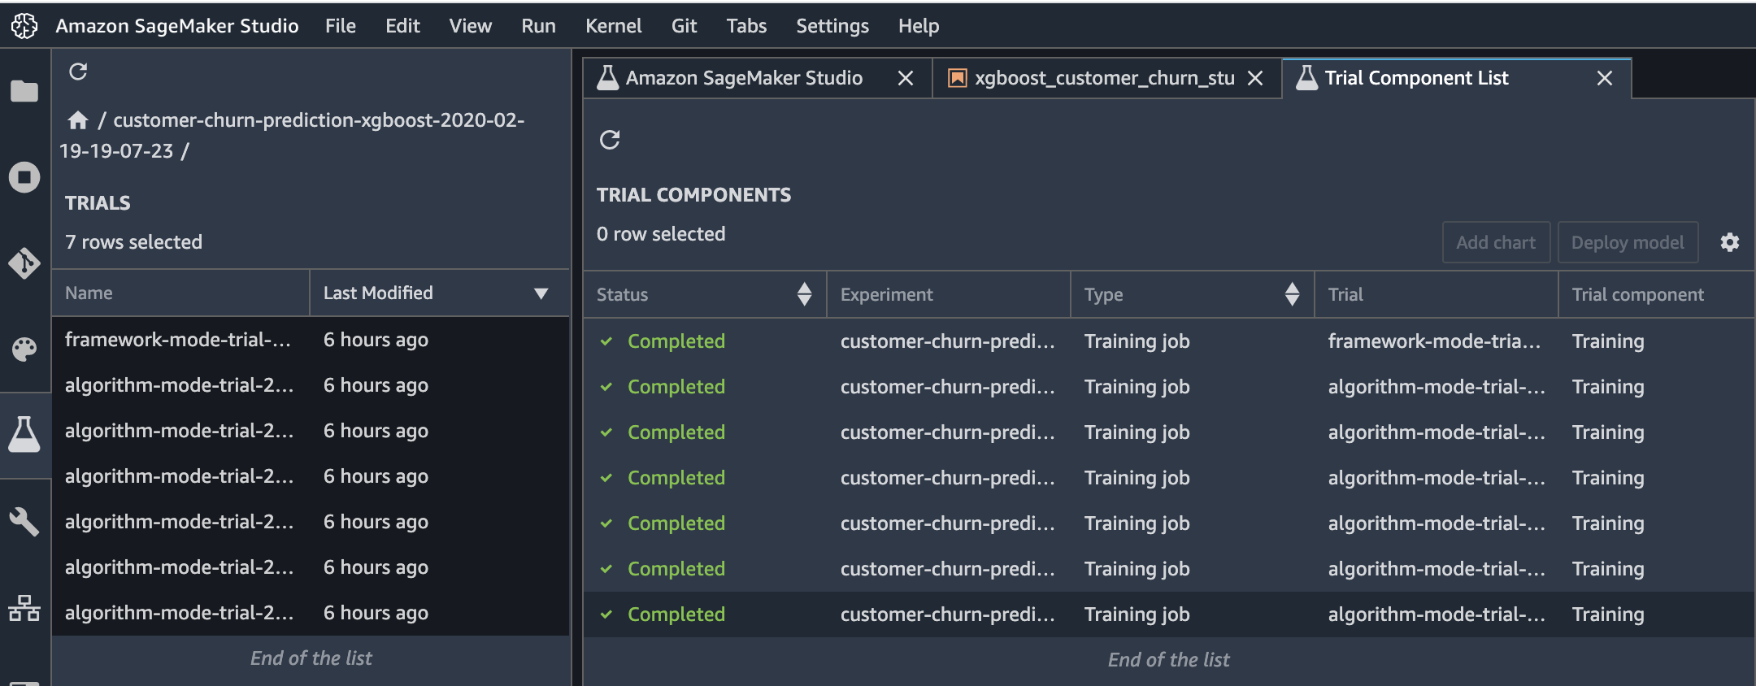Open the file browser folder icon in sidebar
This screenshot has height=686, width=1756.
(24, 91)
